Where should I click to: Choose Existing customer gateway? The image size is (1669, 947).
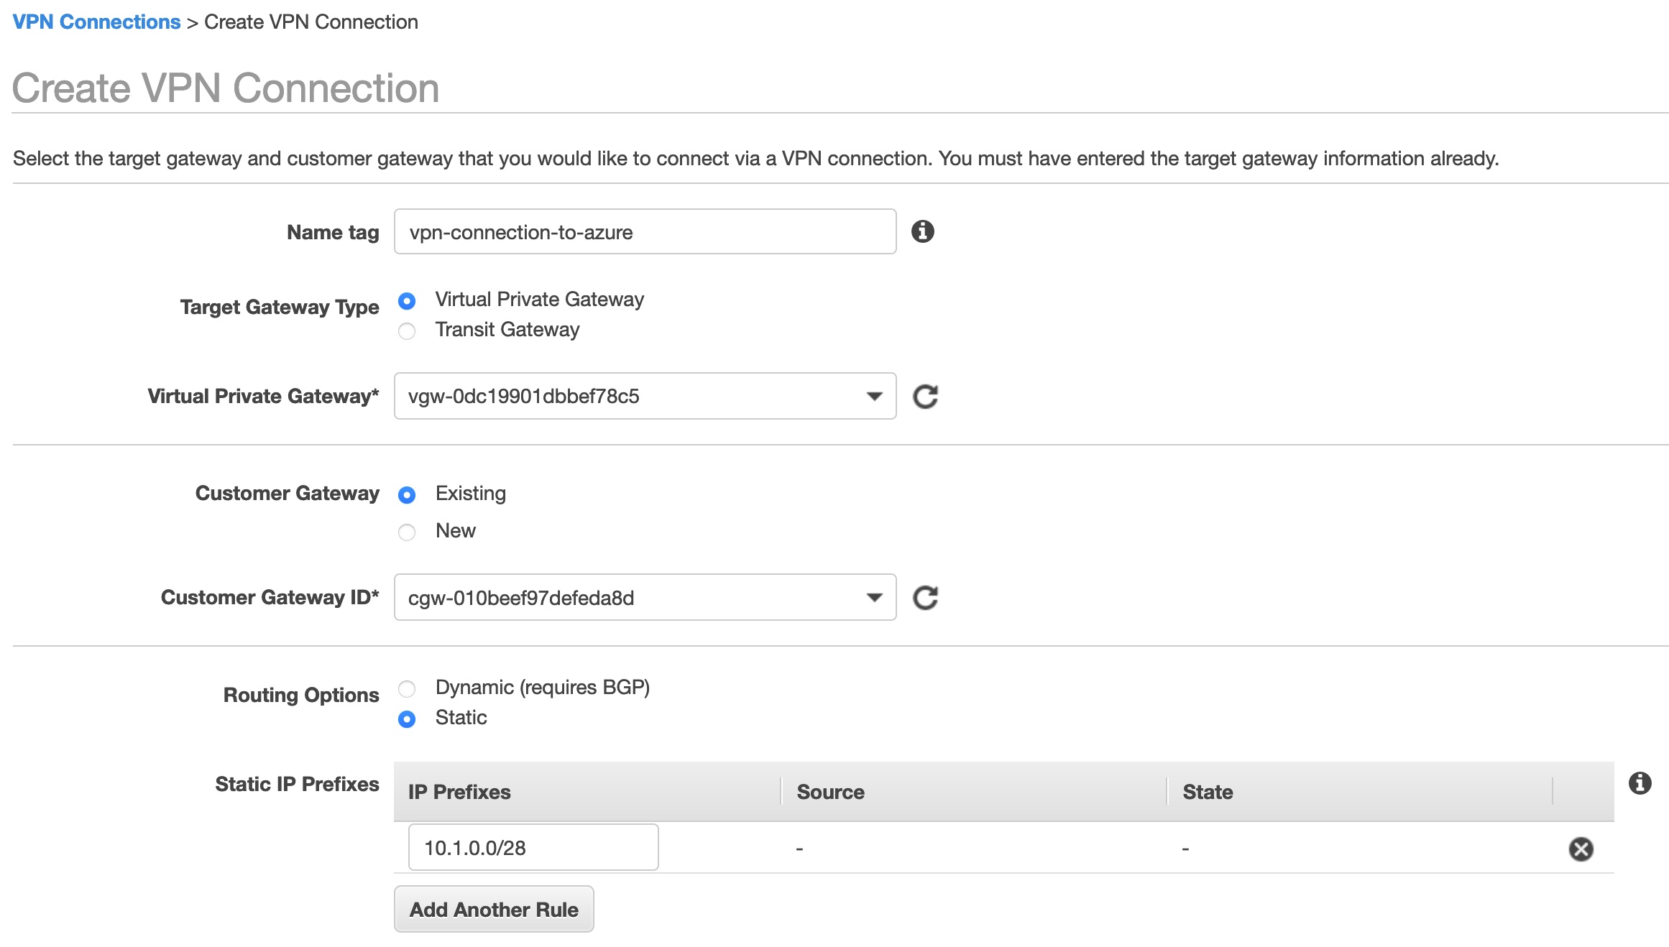407,495
